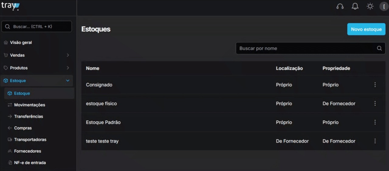The height and width of the screenshot is (171, 389).
Task: Open notifications bell icon
Action: pyautogui.click(x=355, y=6)
